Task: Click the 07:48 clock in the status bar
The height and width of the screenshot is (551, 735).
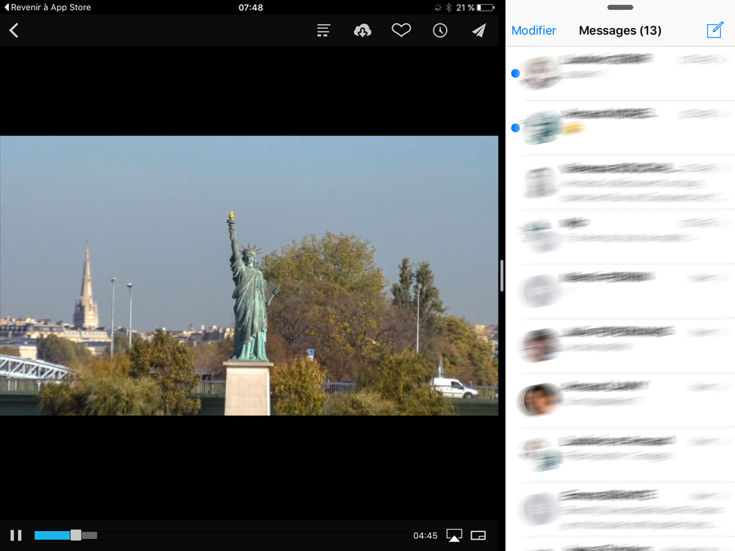Action: click(251, 7)
